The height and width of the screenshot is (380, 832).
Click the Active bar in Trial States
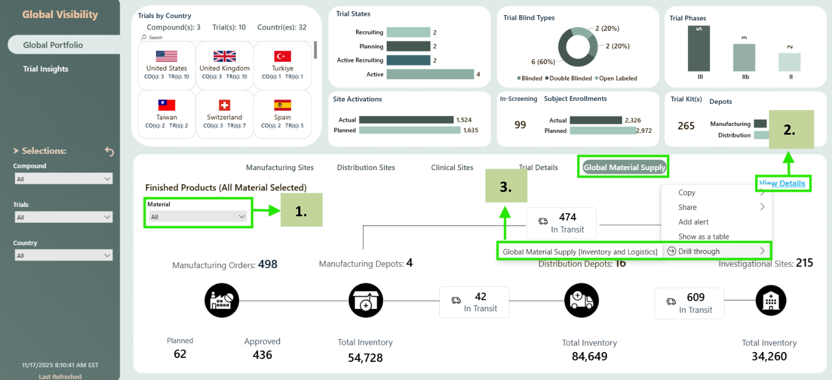[430, 75]
